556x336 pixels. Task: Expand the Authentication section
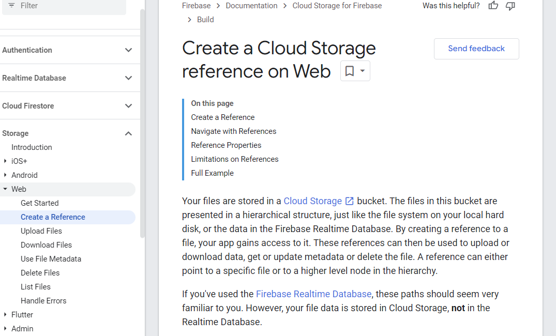(129, 50)
